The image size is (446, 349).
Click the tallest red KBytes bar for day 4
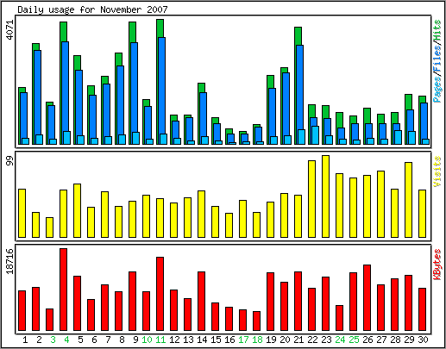pyautogui.click(x=63, y=290)
